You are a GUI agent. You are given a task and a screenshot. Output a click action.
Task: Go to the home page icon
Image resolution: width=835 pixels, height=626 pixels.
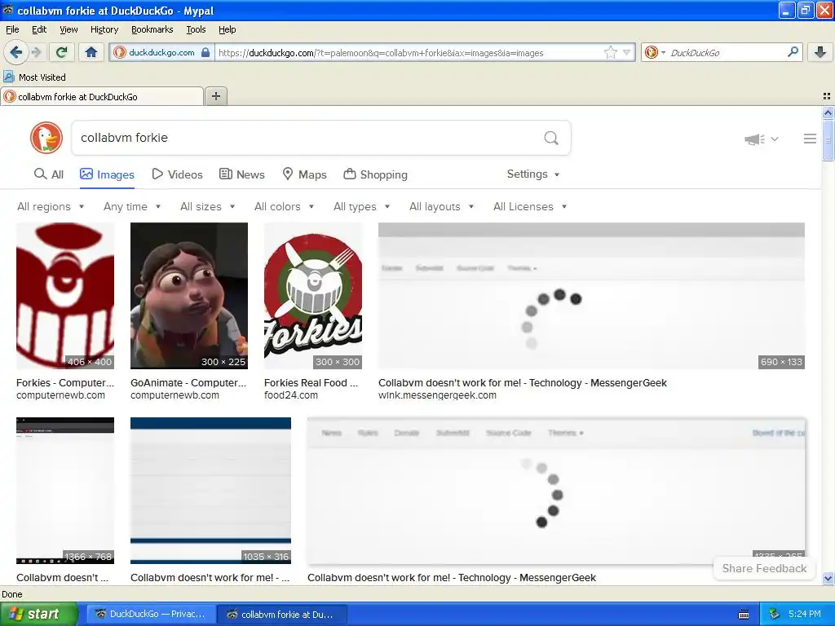coord(91,52)
